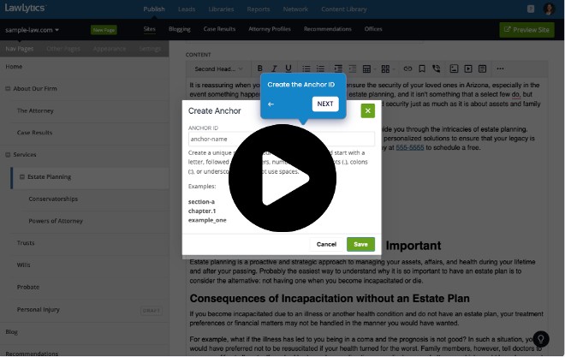
Task: Open more toolbar options ellipsis
Action: (500, 68)
